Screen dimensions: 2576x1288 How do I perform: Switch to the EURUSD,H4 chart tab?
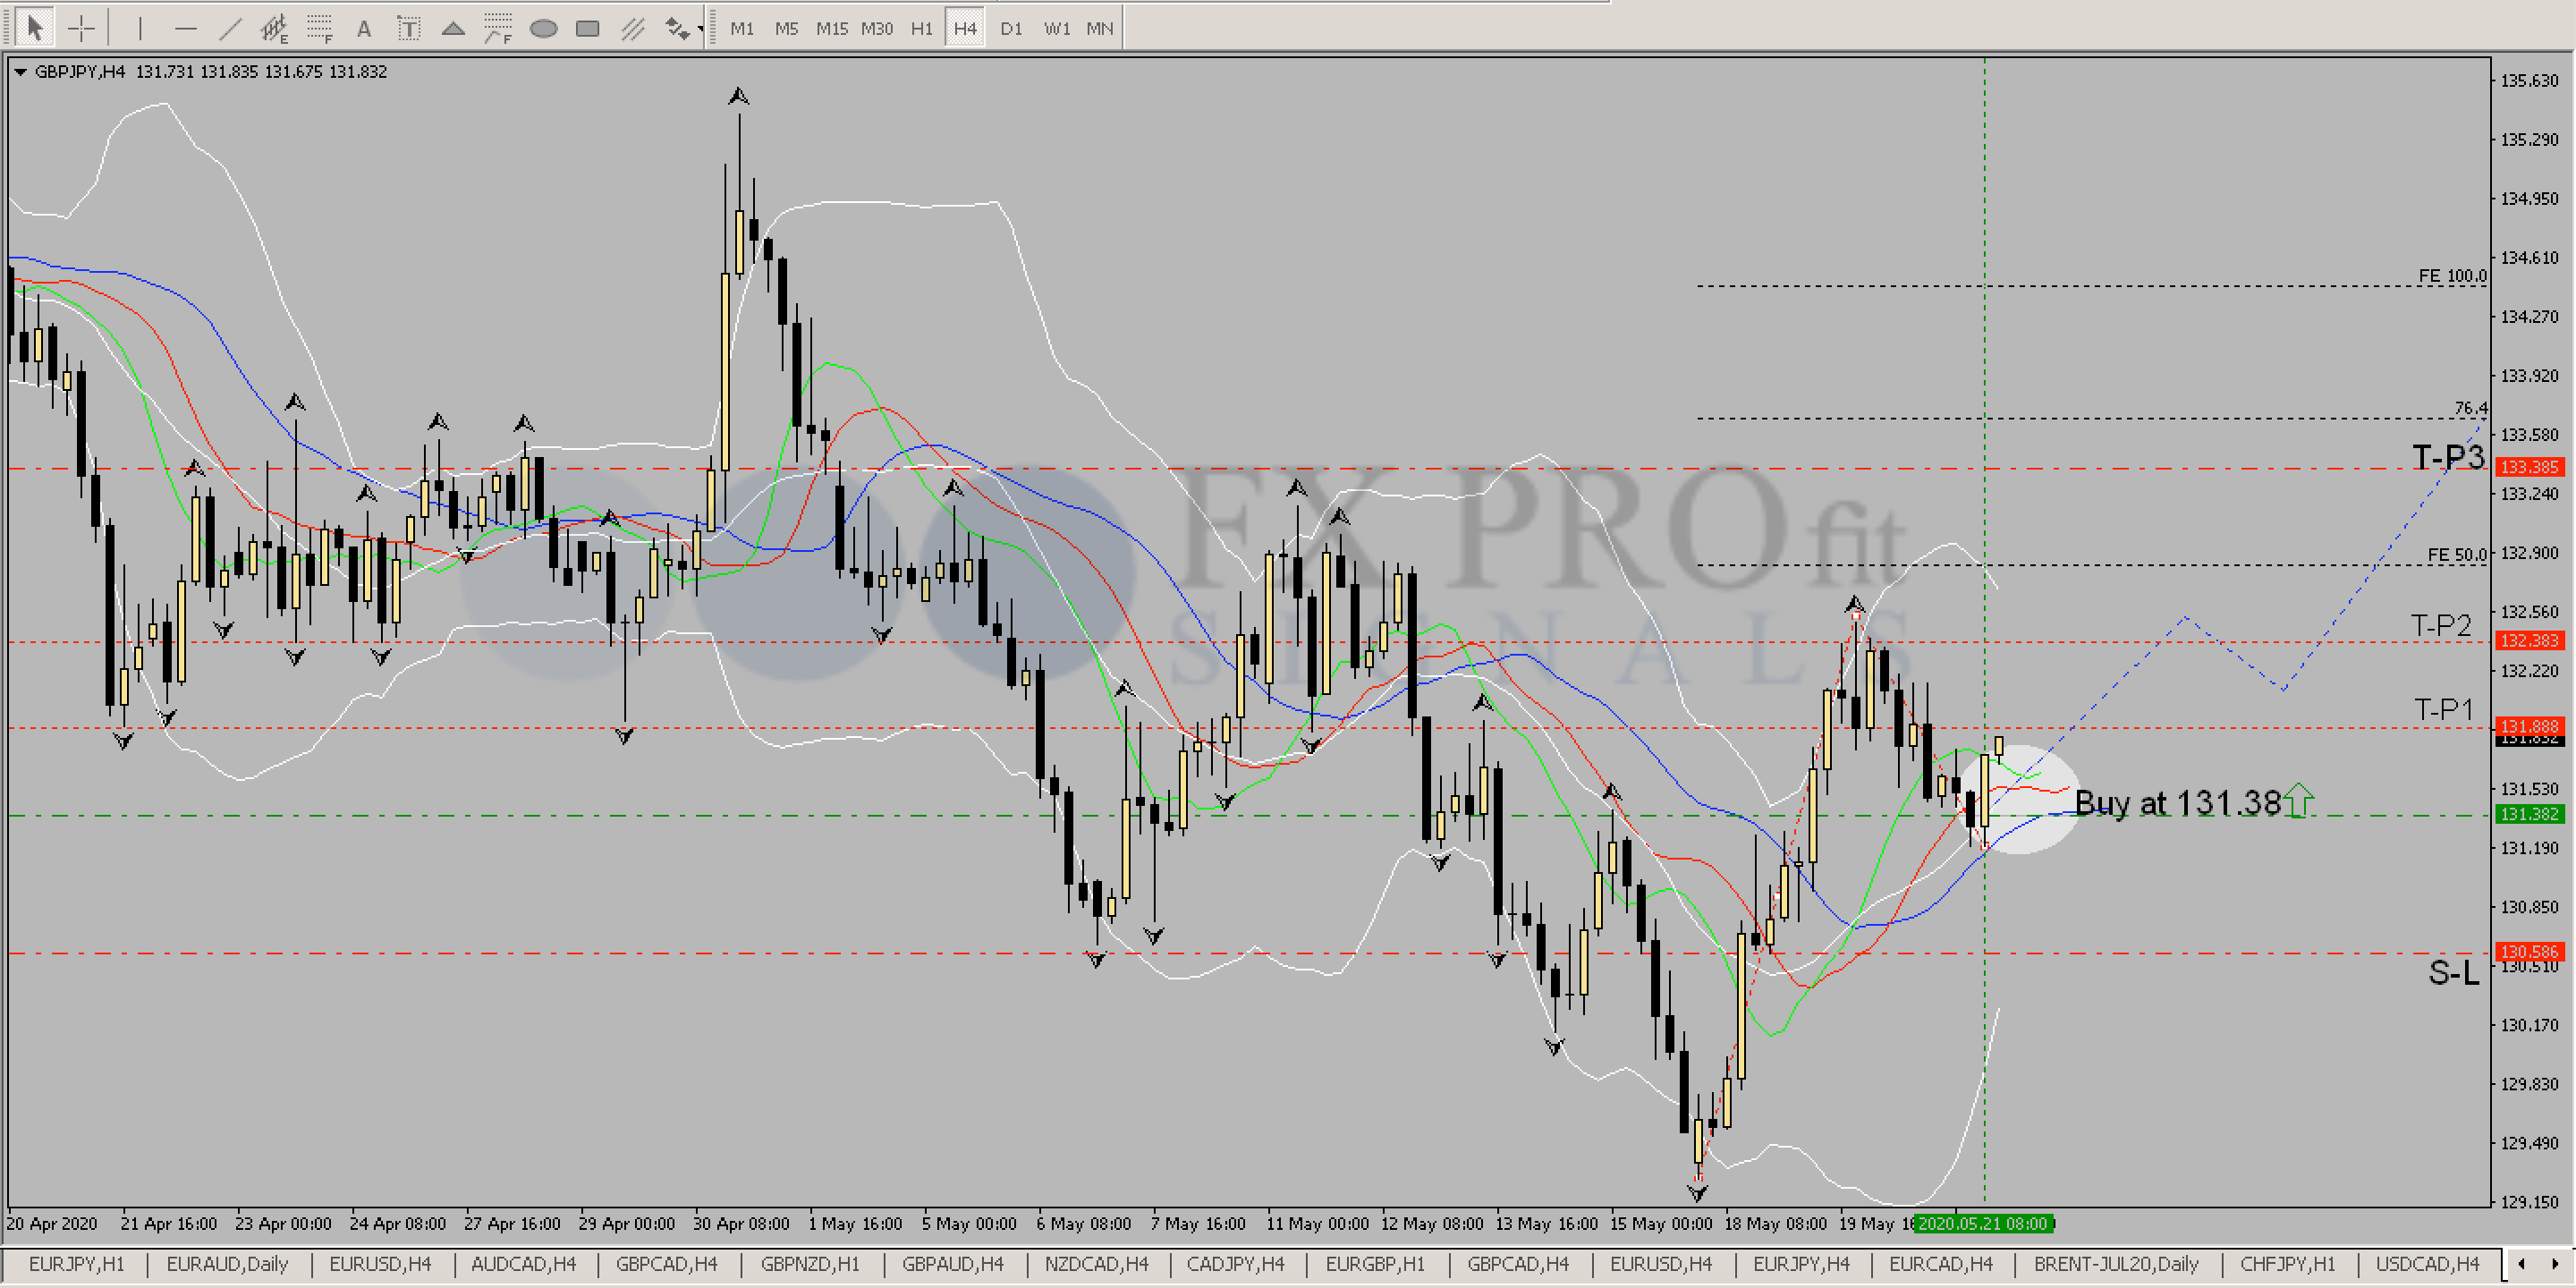pos(380,1264)
